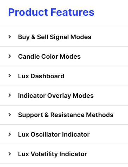Click the arrow beside Indicator Overlay Modes
This screenshot has height=167, width=128.
point(10,95)
